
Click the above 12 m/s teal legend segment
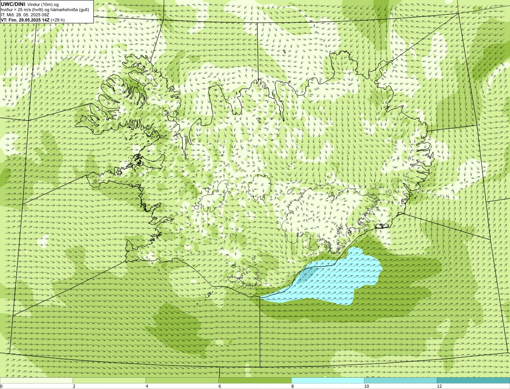[x=473, y=381]
